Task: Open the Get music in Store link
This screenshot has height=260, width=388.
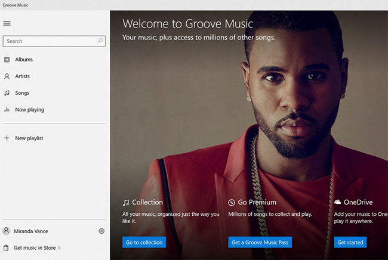Action: (35, 247)
